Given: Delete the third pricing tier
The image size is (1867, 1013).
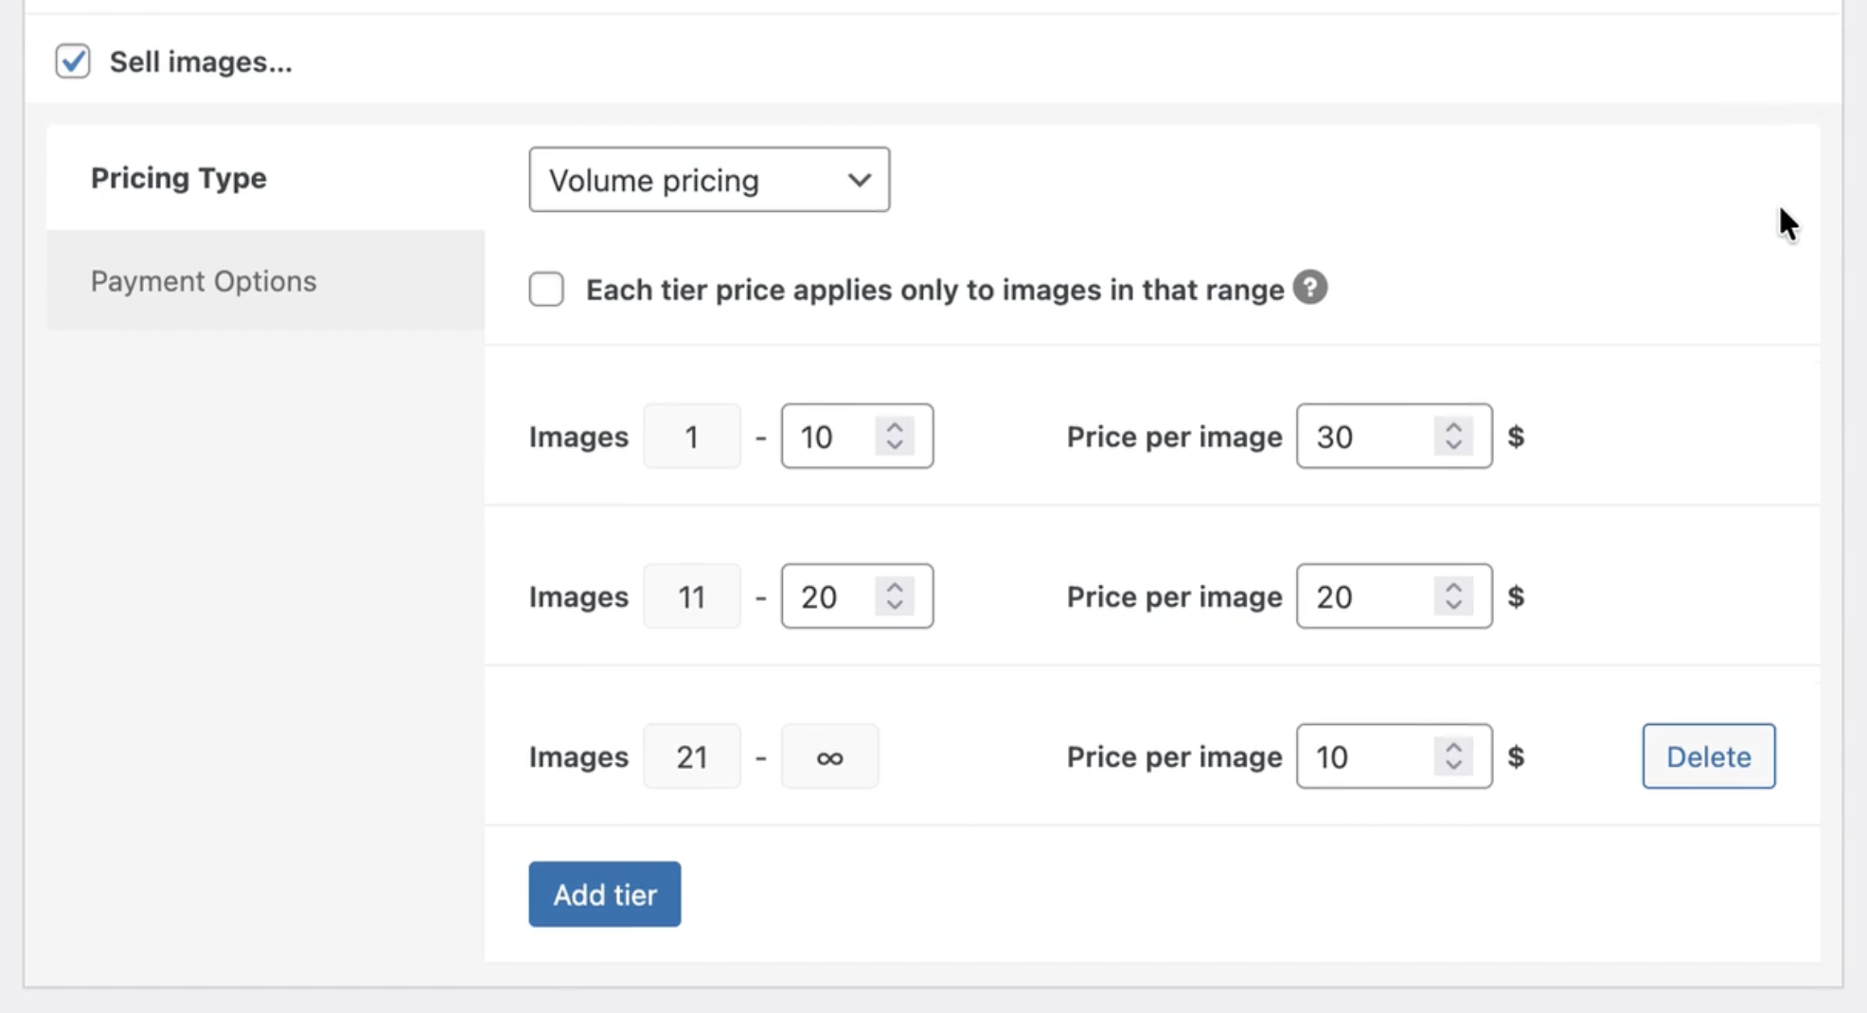Looking at the screenshot, I should click(1707, 755).
